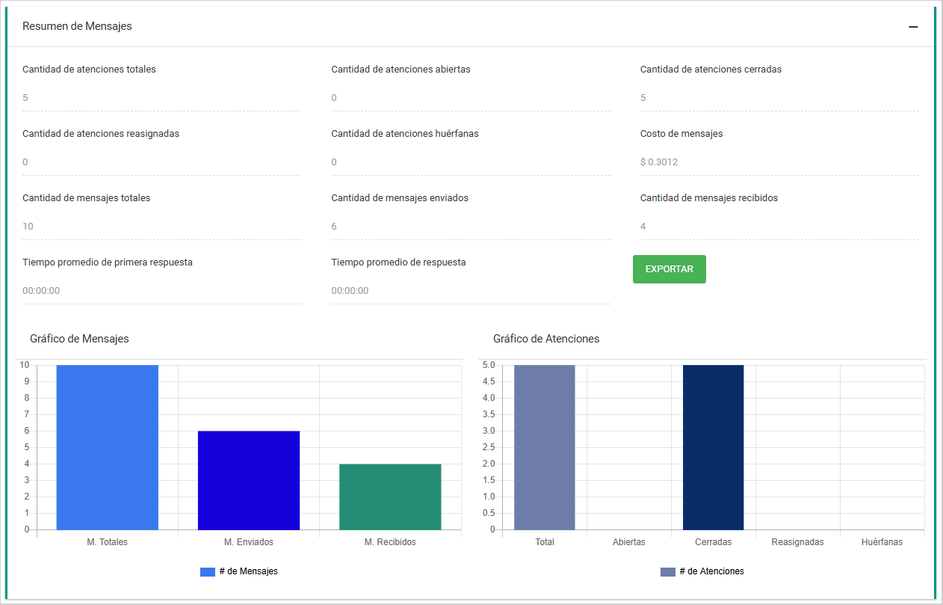Select the 'Cantidad de atenciones cerradas' field

pyautogui.click(x=779, y=98)
